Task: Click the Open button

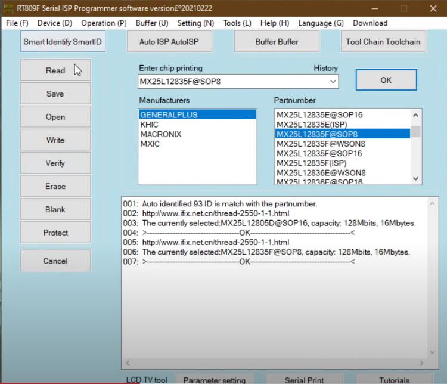Action: click(55, 117)
